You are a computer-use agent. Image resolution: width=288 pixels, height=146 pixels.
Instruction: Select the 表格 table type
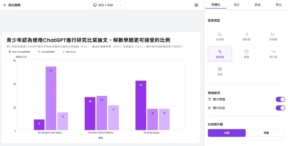click(219, 71)
